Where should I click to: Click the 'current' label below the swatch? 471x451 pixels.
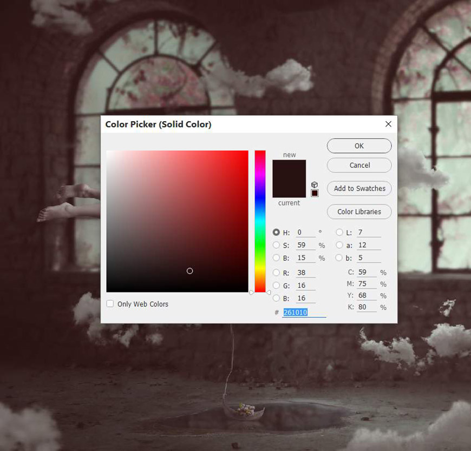pyautogui.click(x=289, y=203)
